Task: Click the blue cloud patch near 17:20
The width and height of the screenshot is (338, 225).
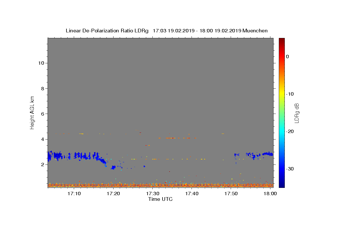Action: [x=113, y=167]
